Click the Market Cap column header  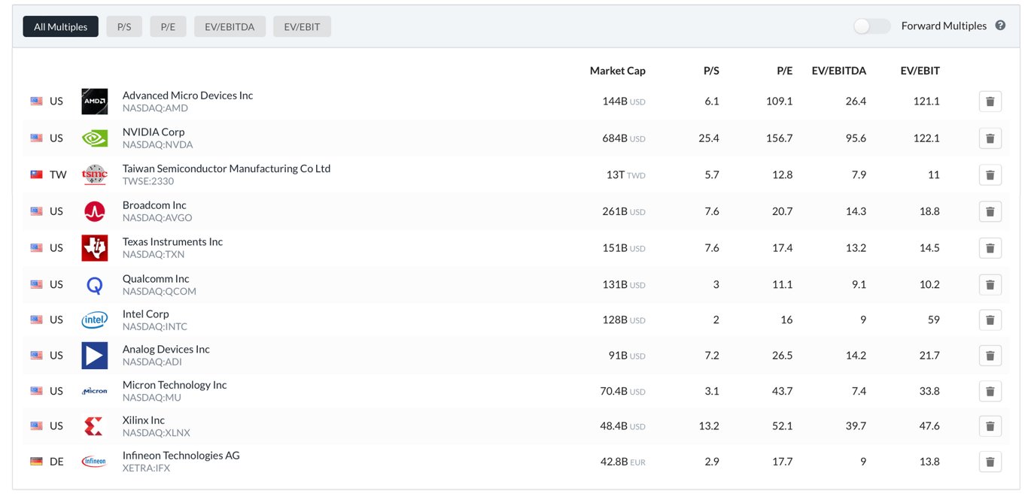(617, 71)
